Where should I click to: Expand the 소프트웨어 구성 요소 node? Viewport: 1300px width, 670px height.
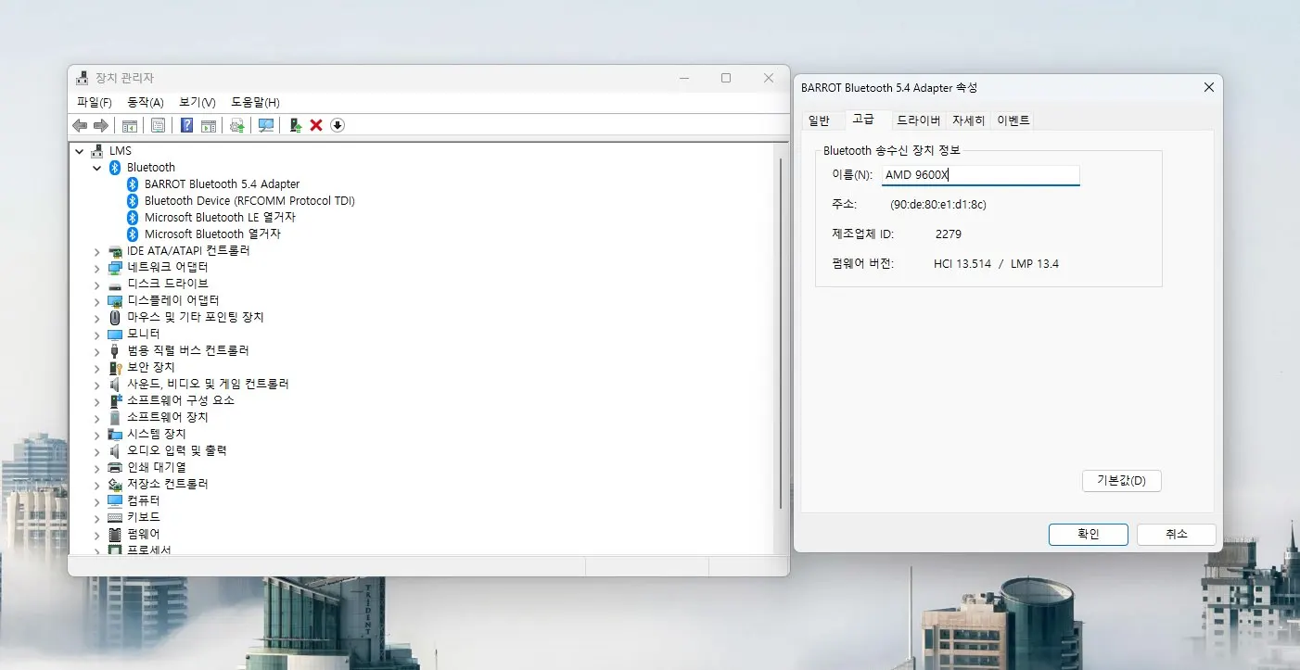tap(96, 400)
